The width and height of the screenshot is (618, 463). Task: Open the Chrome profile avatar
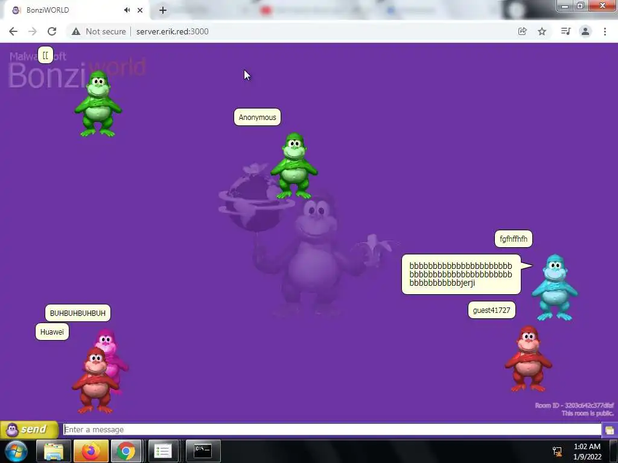click(x=585, y=31)
